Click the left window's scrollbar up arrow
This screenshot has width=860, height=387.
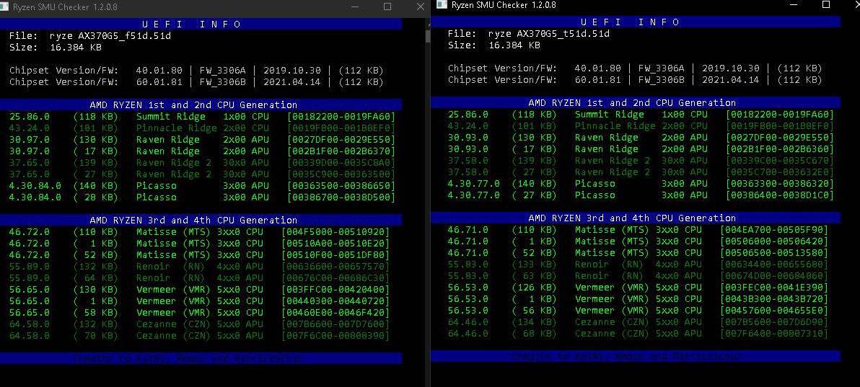point(428,23)
